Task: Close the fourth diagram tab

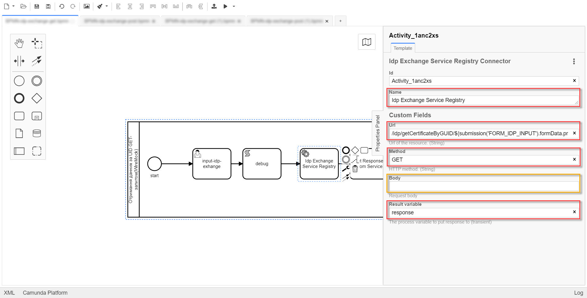Action: point(327,21)
